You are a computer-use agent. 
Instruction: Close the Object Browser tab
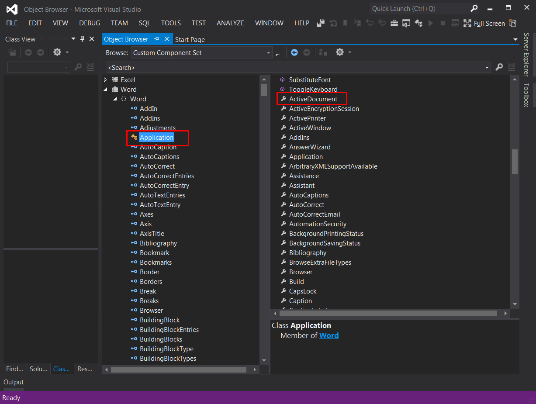(x=166, y=39)
